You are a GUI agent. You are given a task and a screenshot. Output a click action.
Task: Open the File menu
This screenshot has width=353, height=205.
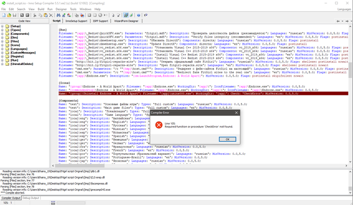(4, 9)
